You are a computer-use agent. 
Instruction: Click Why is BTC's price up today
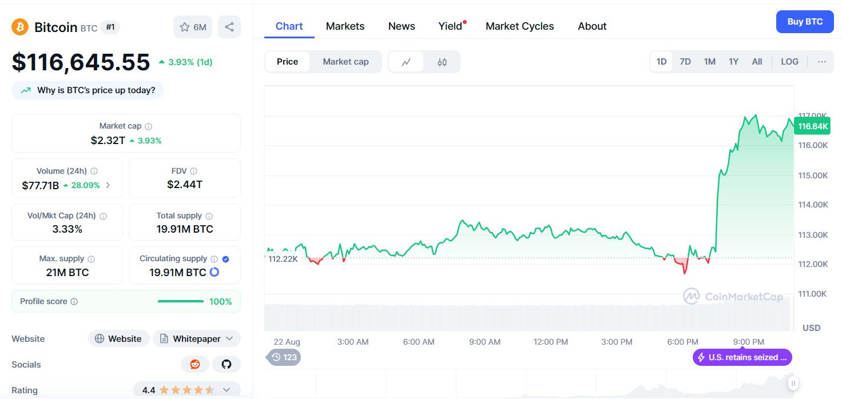[88, 90]
